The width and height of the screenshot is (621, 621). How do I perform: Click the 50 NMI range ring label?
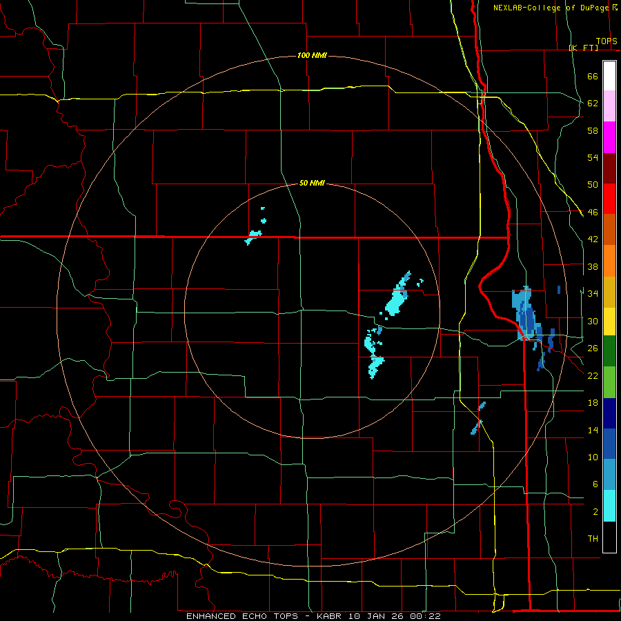point(312,183)
